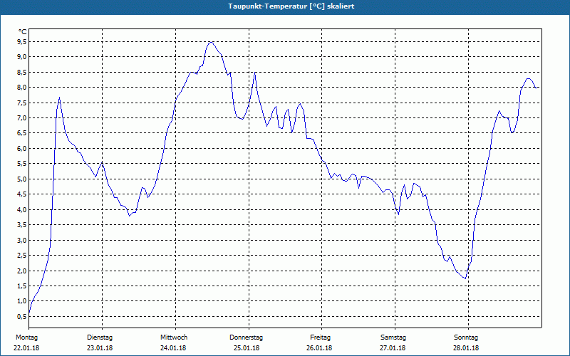Click the Mittwoch day label
The height and width of the screenshot is (356, 570).
pyautogui.click(x=174, y=337)
